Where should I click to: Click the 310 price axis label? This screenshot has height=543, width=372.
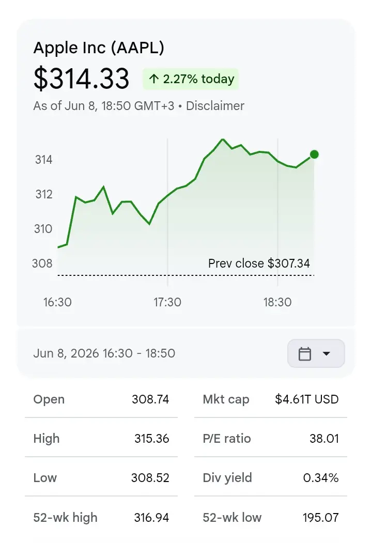click(x=43, y=229)
